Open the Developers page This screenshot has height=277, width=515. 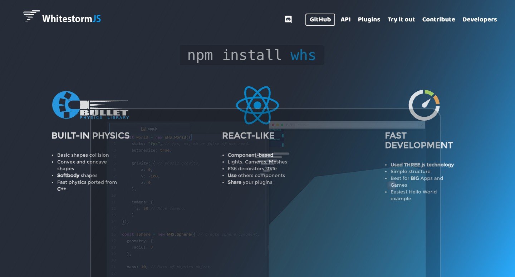point(480,19)
